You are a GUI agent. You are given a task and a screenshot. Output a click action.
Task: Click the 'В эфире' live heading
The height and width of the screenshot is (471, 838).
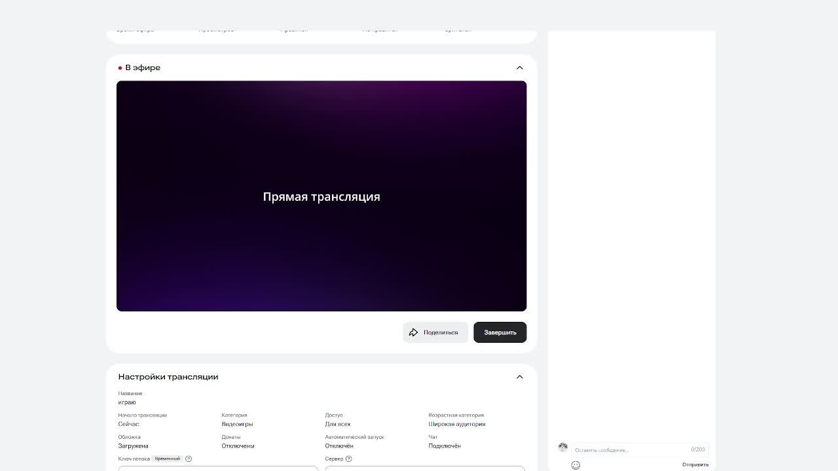coord(143,67)
